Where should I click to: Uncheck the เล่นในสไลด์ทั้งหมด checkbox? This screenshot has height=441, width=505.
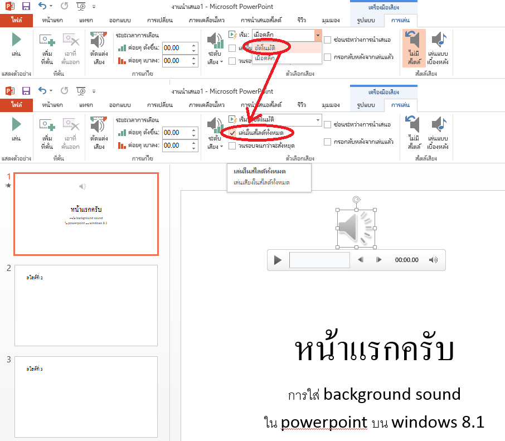[x=232, y=133]
